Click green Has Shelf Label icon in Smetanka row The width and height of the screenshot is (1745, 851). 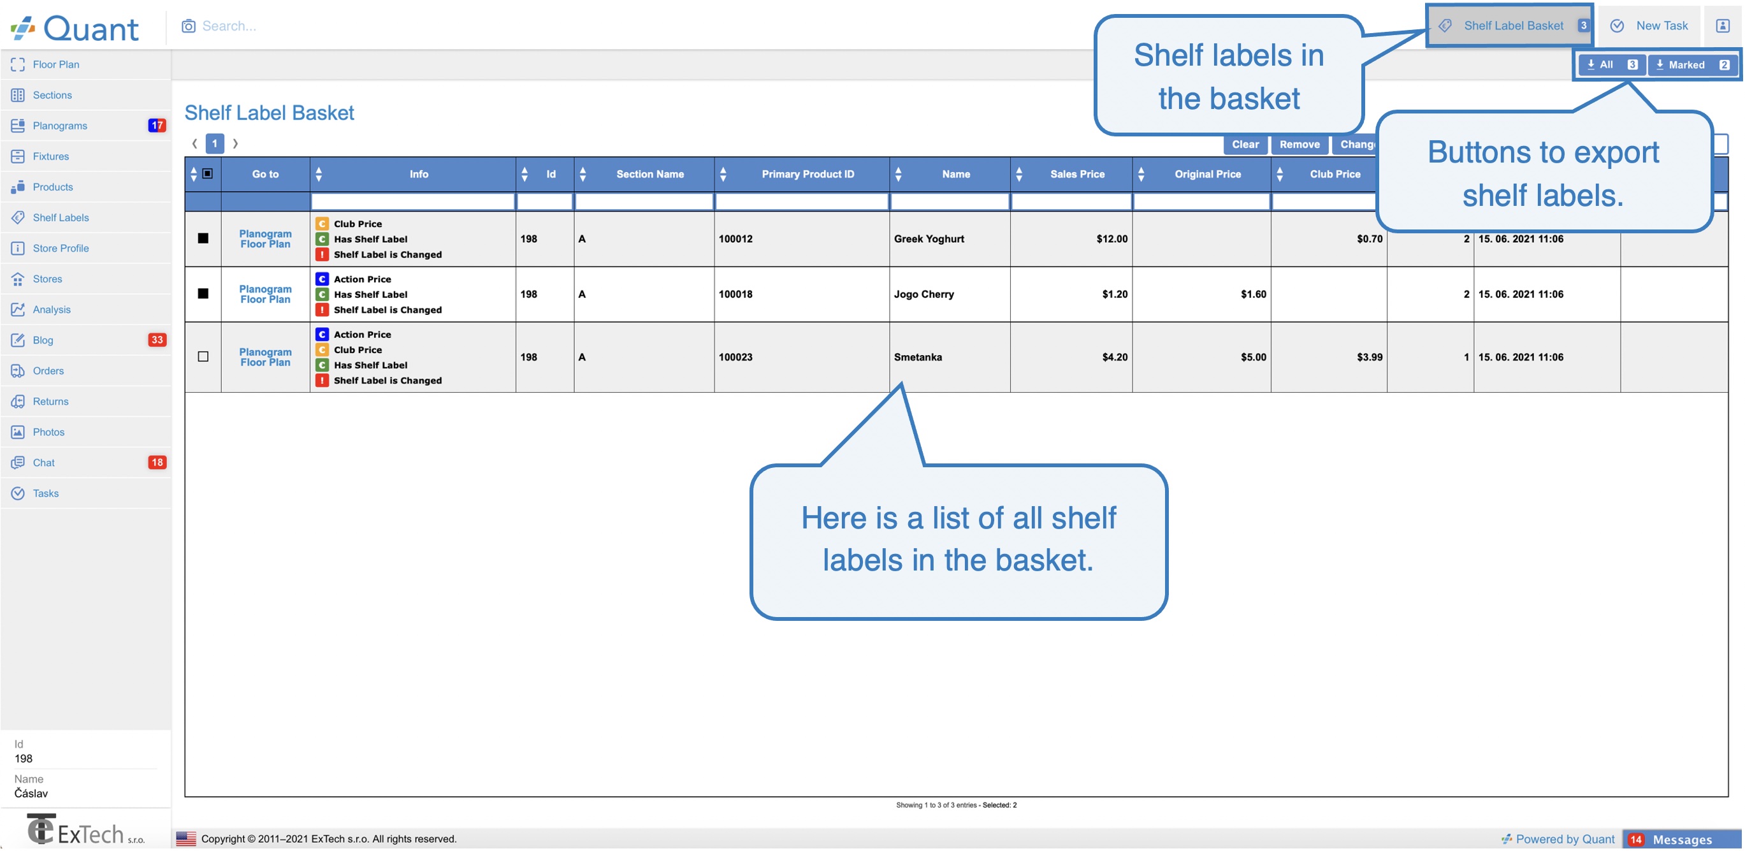[322, 365]
